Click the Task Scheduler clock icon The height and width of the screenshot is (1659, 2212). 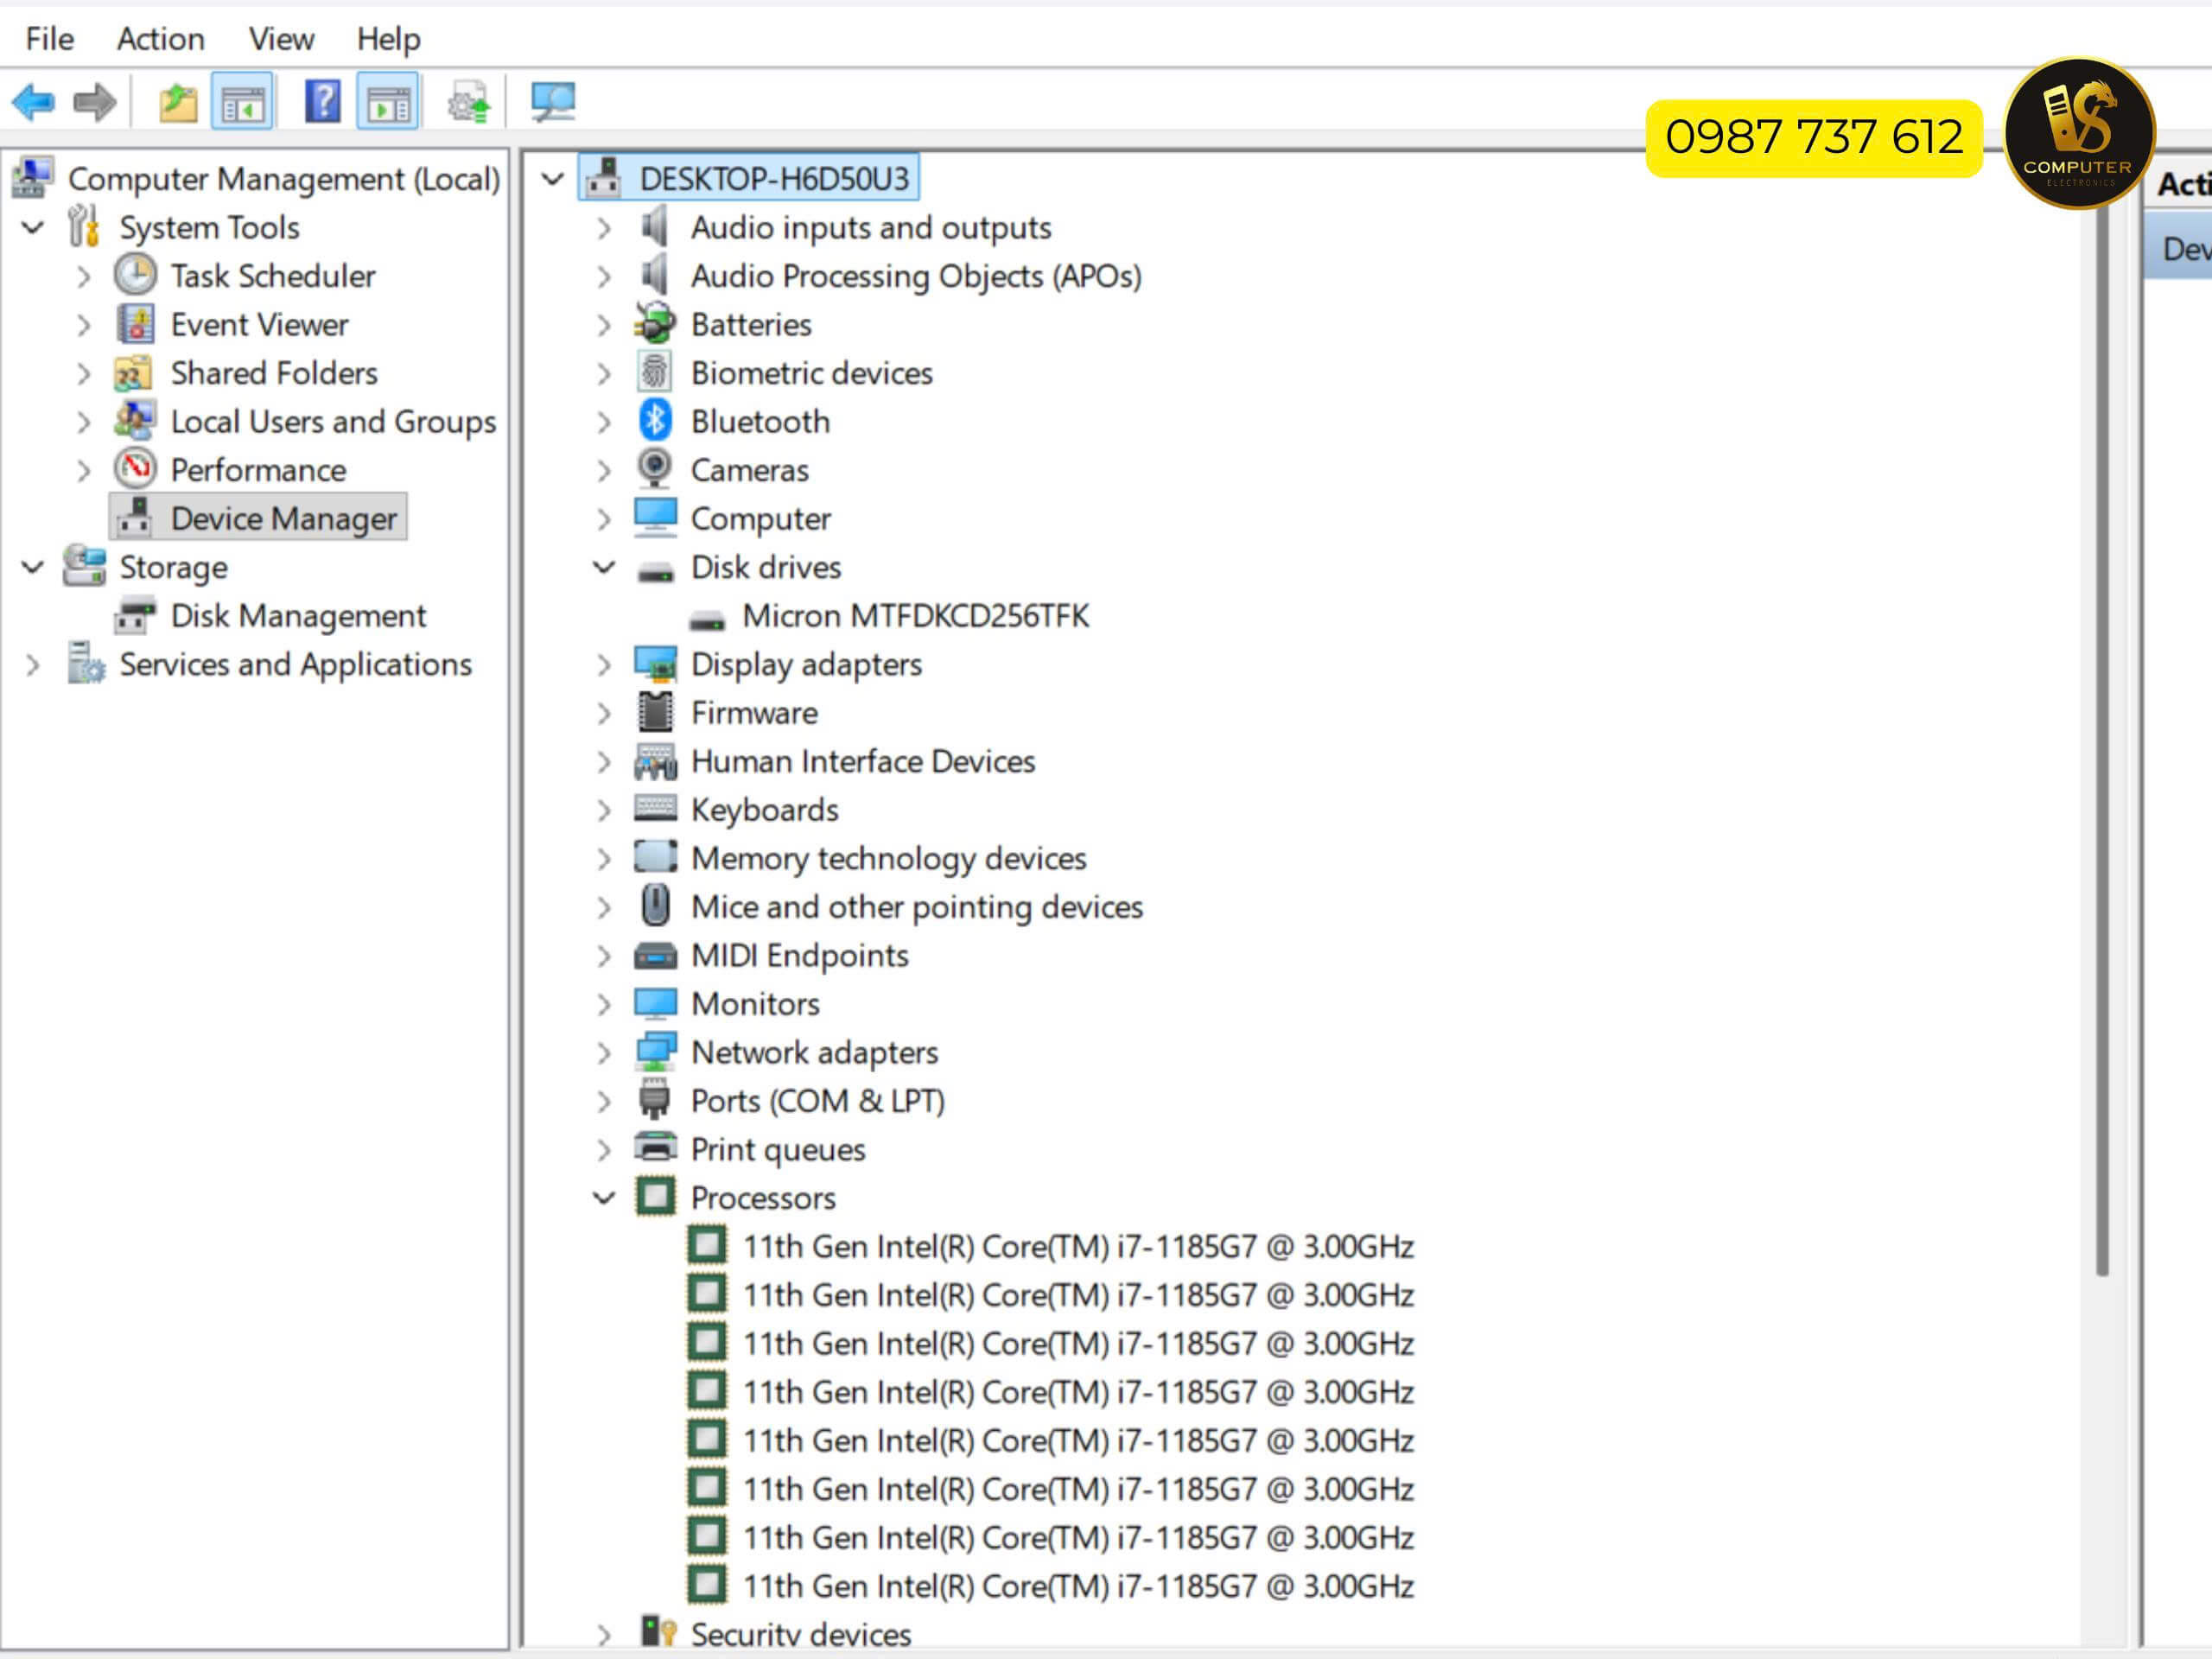click(135, 275)
